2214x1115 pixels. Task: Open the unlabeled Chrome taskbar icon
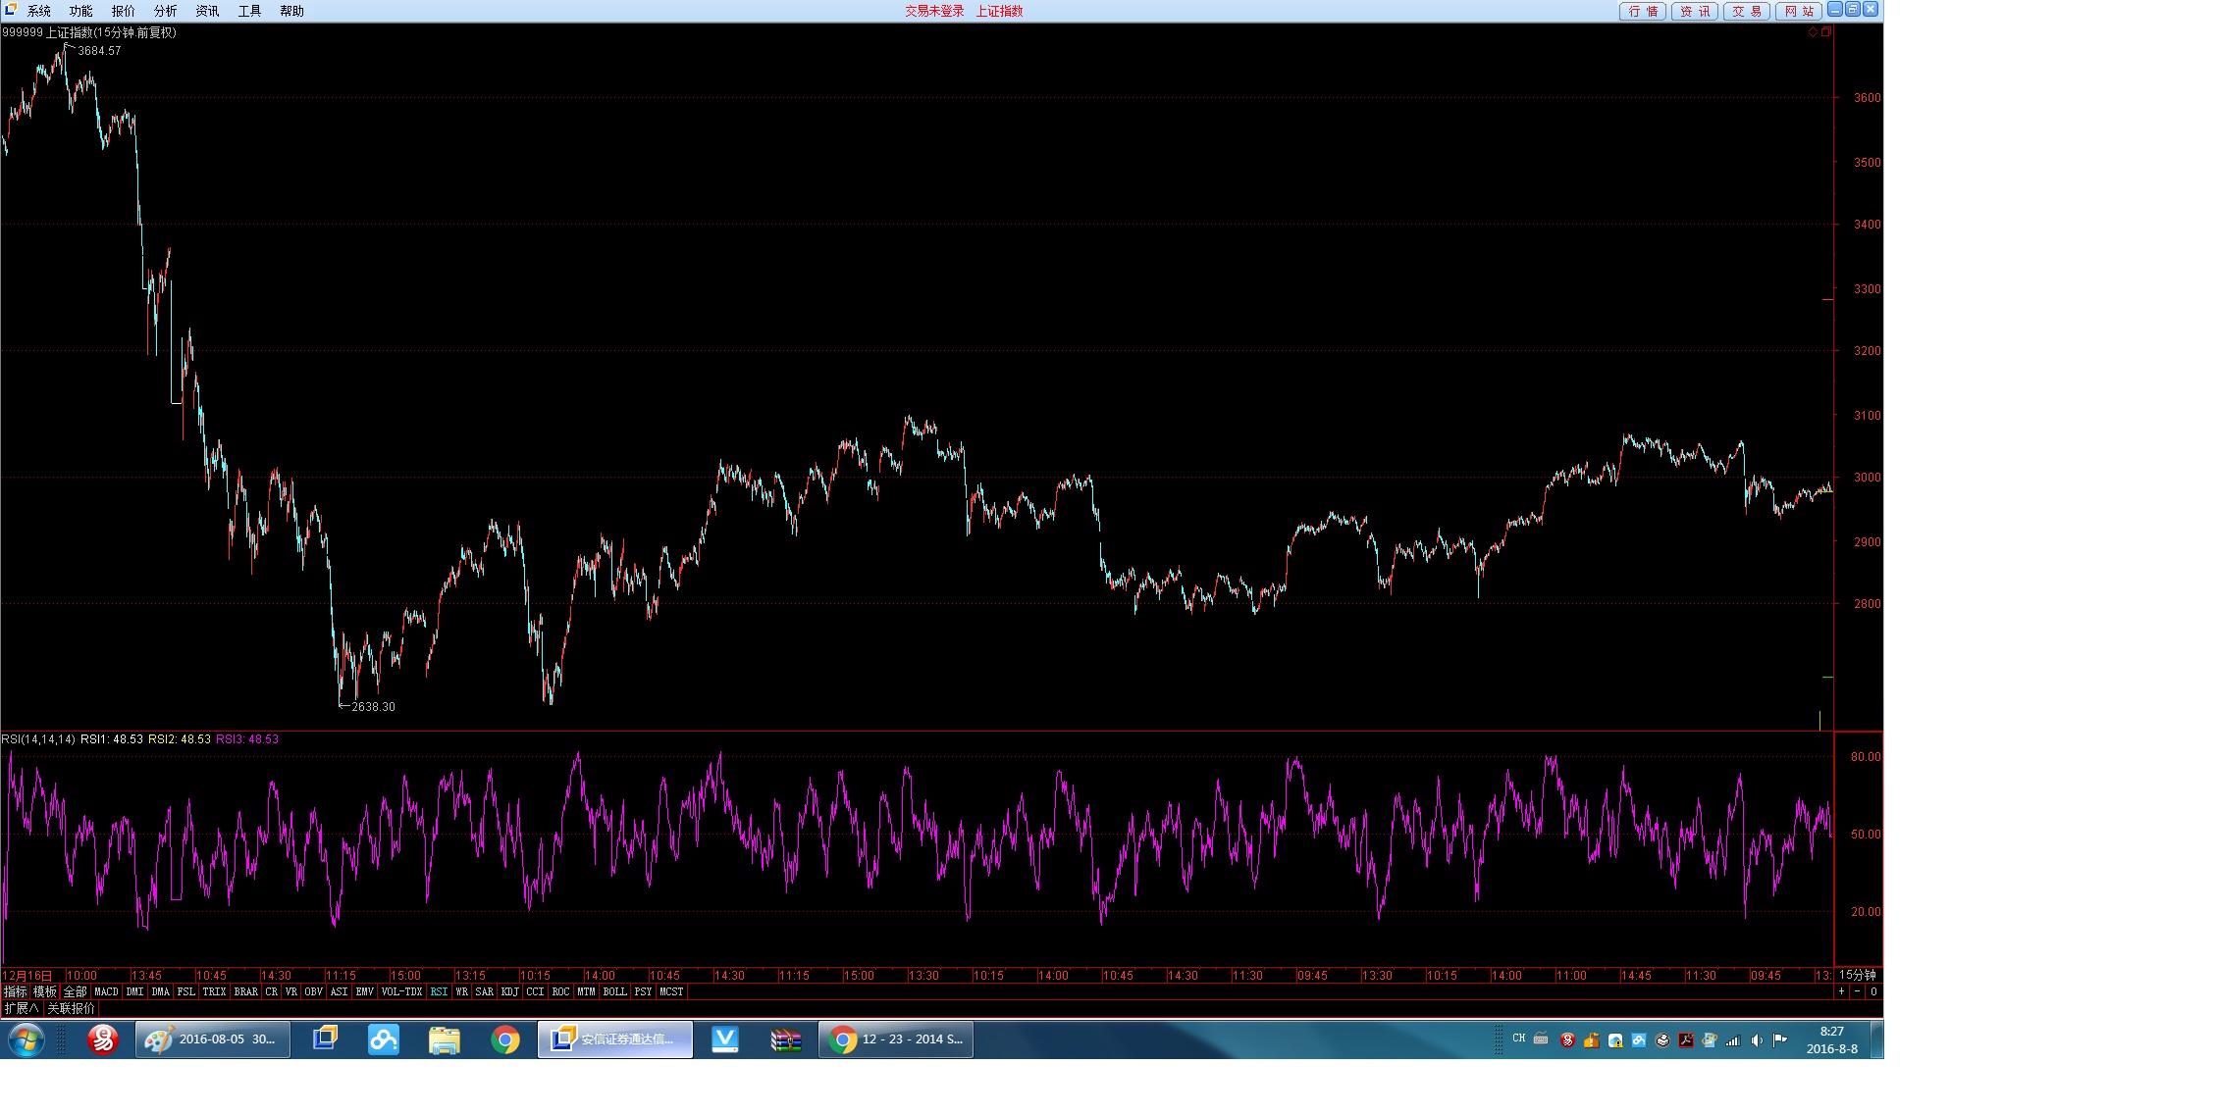pyautogui.click(x=505, y=1039)
